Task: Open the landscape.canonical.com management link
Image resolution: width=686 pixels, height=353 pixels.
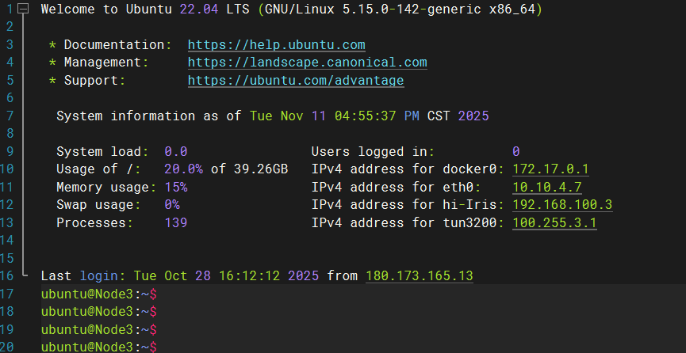Action: click(x=307, y=63)
